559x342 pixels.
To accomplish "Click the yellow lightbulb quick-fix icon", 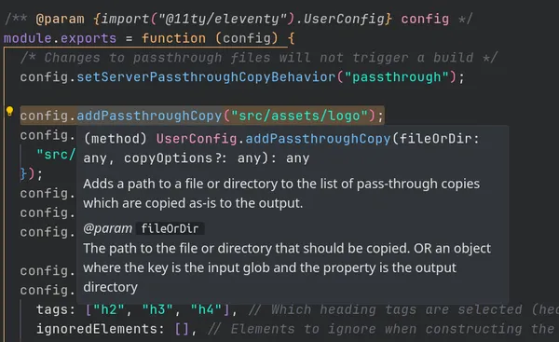I will [9, 111].
